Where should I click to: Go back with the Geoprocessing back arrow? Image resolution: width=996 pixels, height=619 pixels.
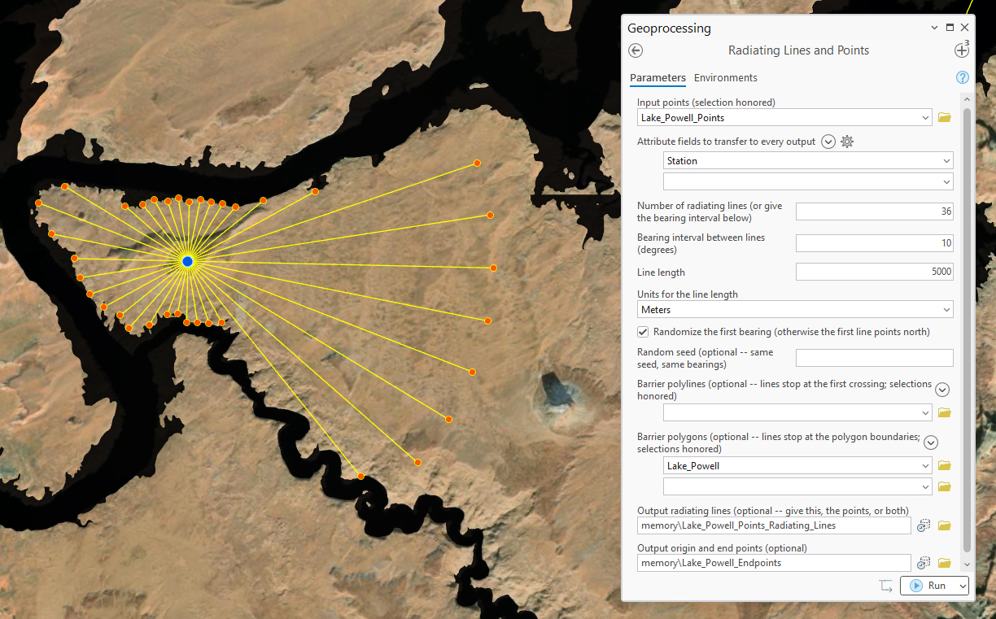tap(636, 50)
